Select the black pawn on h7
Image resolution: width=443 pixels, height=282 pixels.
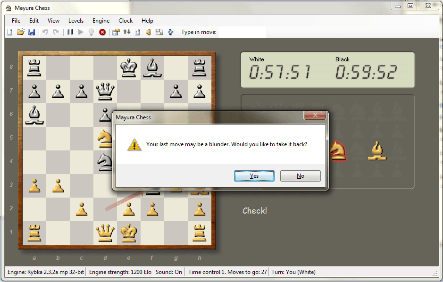point(200,91)
